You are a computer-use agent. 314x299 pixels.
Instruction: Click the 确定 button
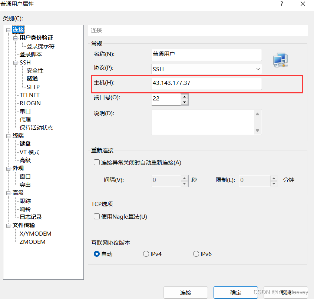click(236, 293)
